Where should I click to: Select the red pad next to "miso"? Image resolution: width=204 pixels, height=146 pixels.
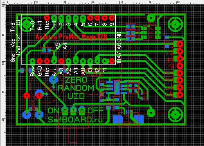click(x=180, y=73)
